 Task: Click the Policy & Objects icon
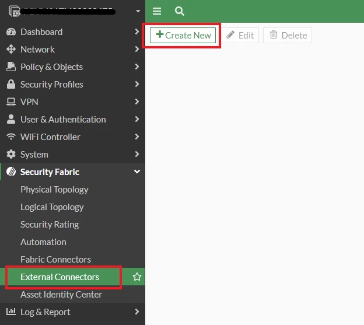[x=11, y=67]
